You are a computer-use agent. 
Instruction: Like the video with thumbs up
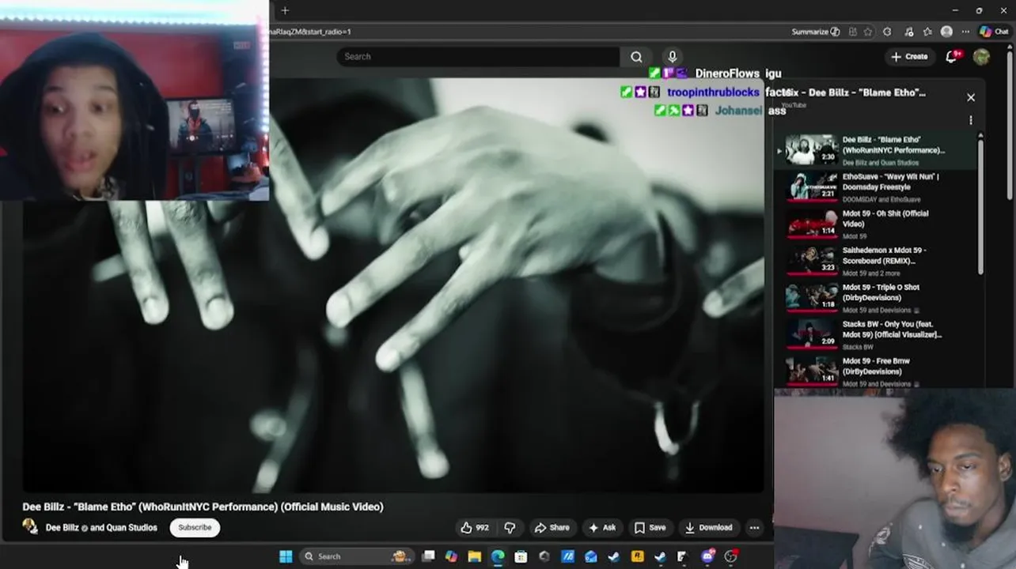[475, 528]
